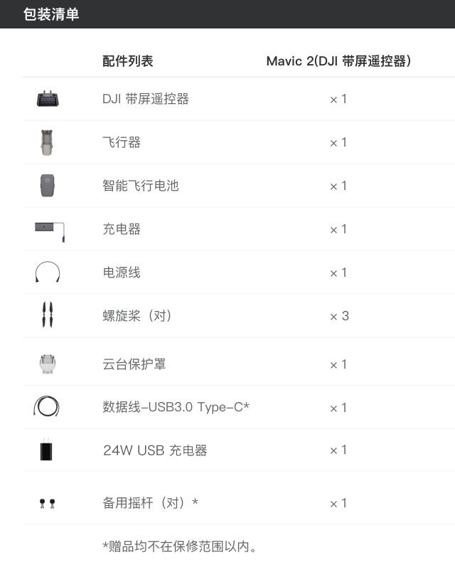Image resolution: width=455 pixels, height=580 pixels.
Task: Select the 数据线-USB3.0 Type-C* label
Action: pyautogui.click(x=176, y=407)
